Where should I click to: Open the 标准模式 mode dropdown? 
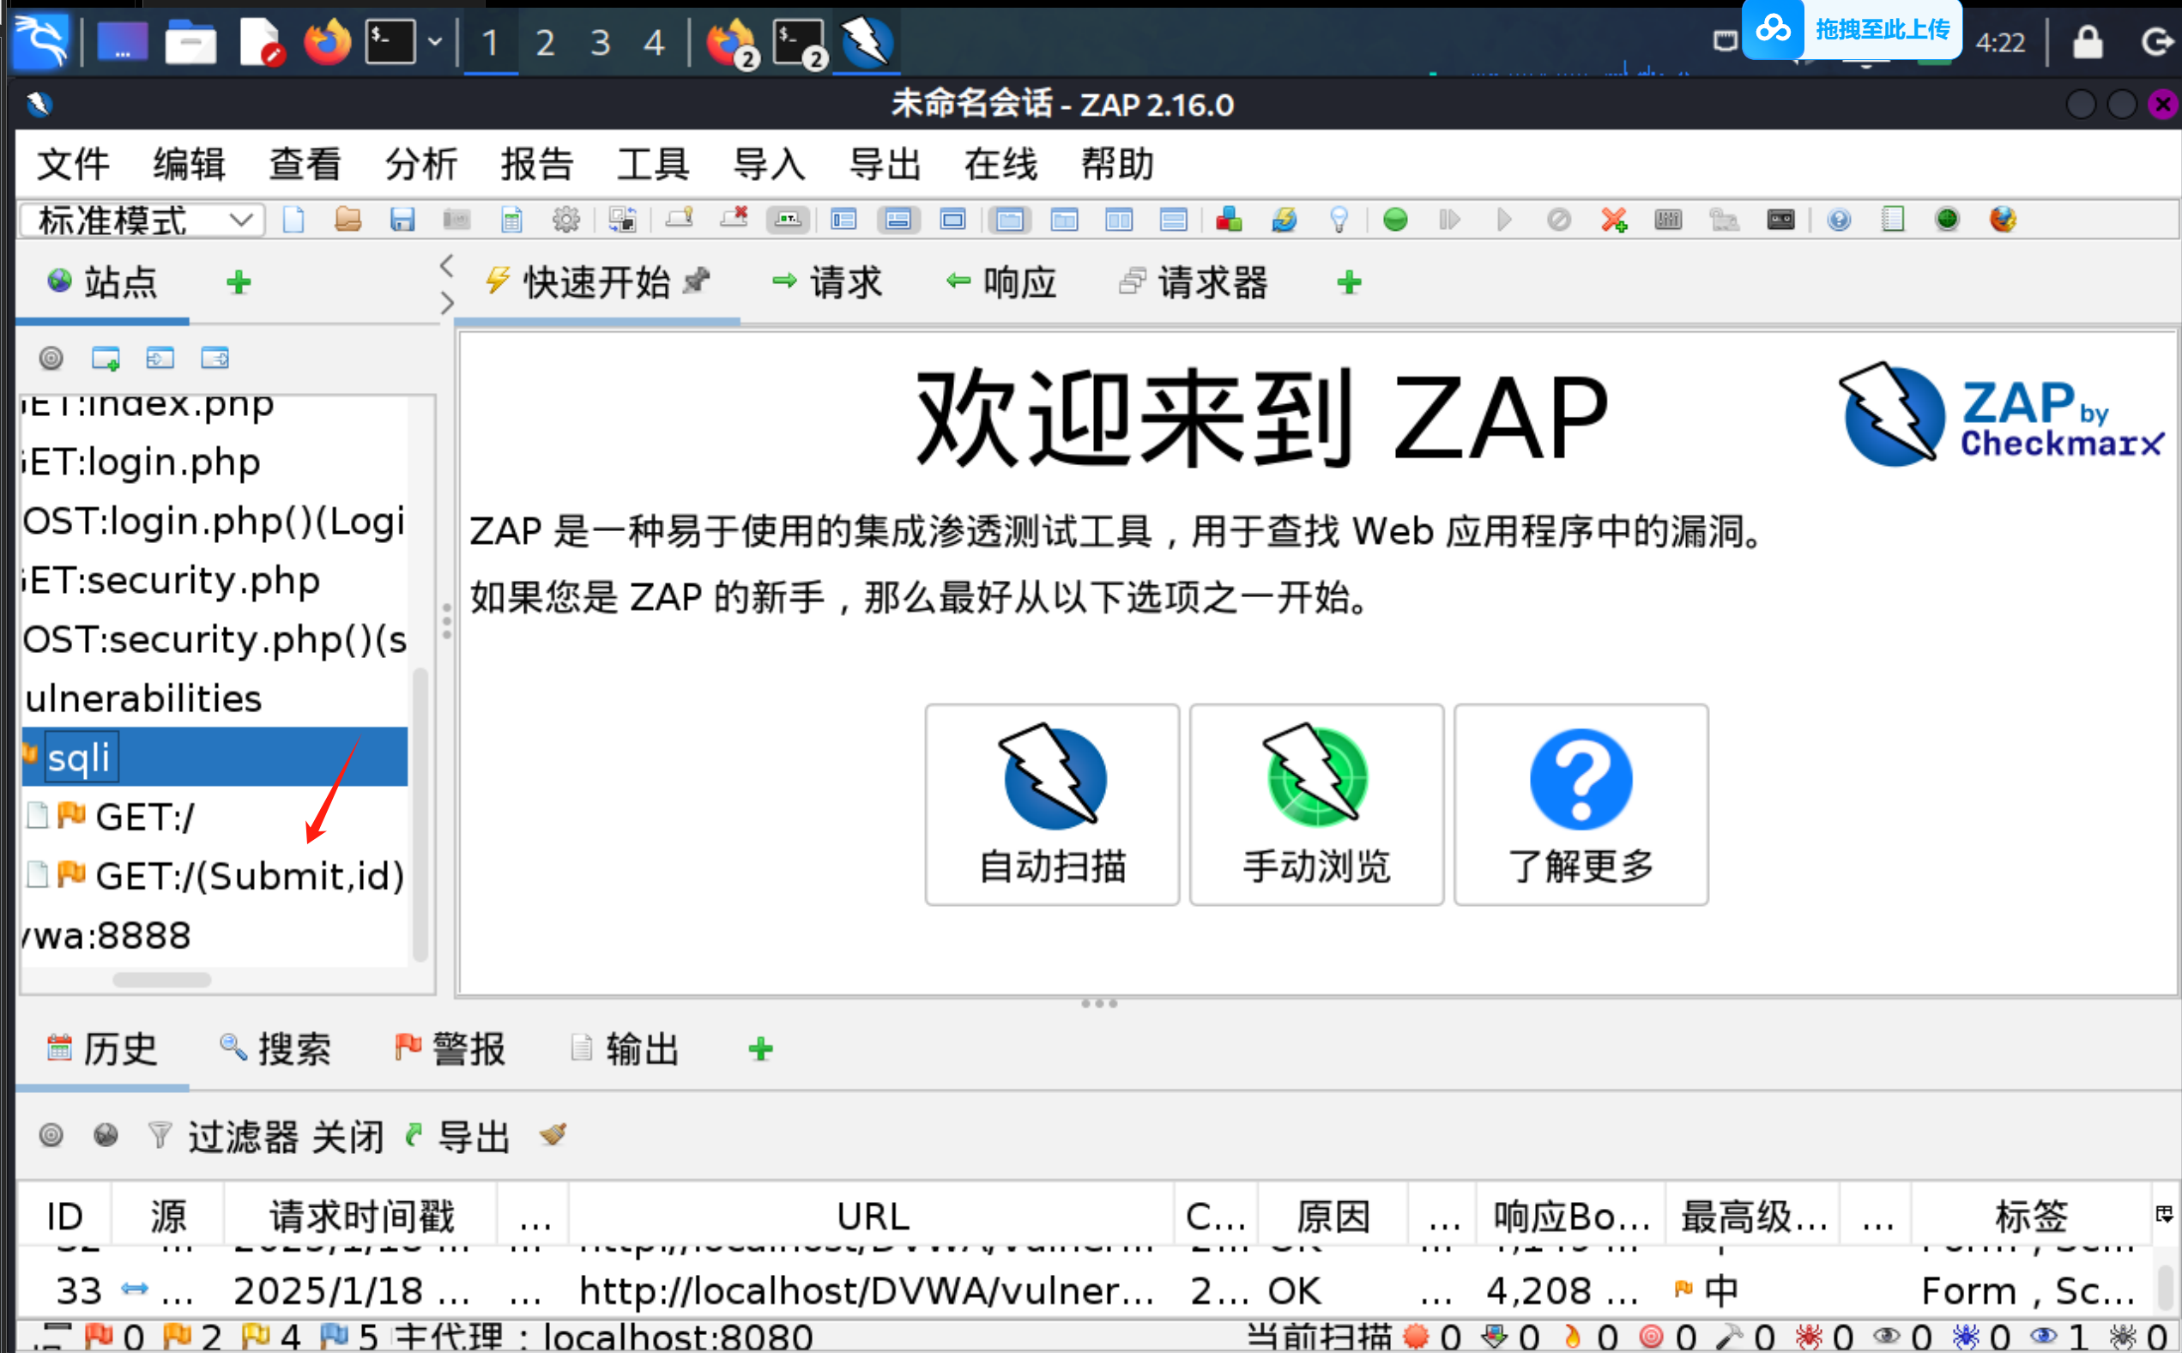point(142,220)
